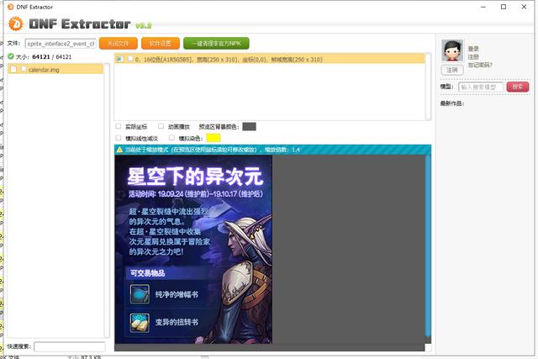
Task: Click the file path input field
Action: pyautogui.click(x=61, y=44)
